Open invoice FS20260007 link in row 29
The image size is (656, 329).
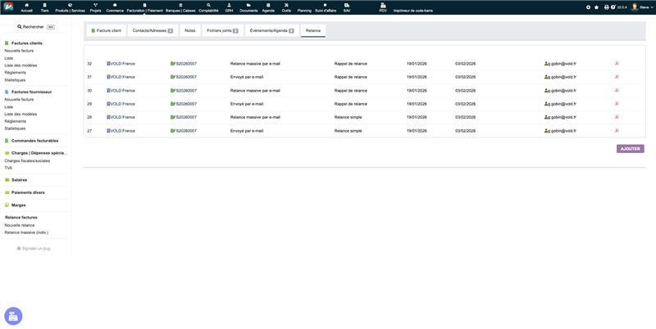click(184, 104)
